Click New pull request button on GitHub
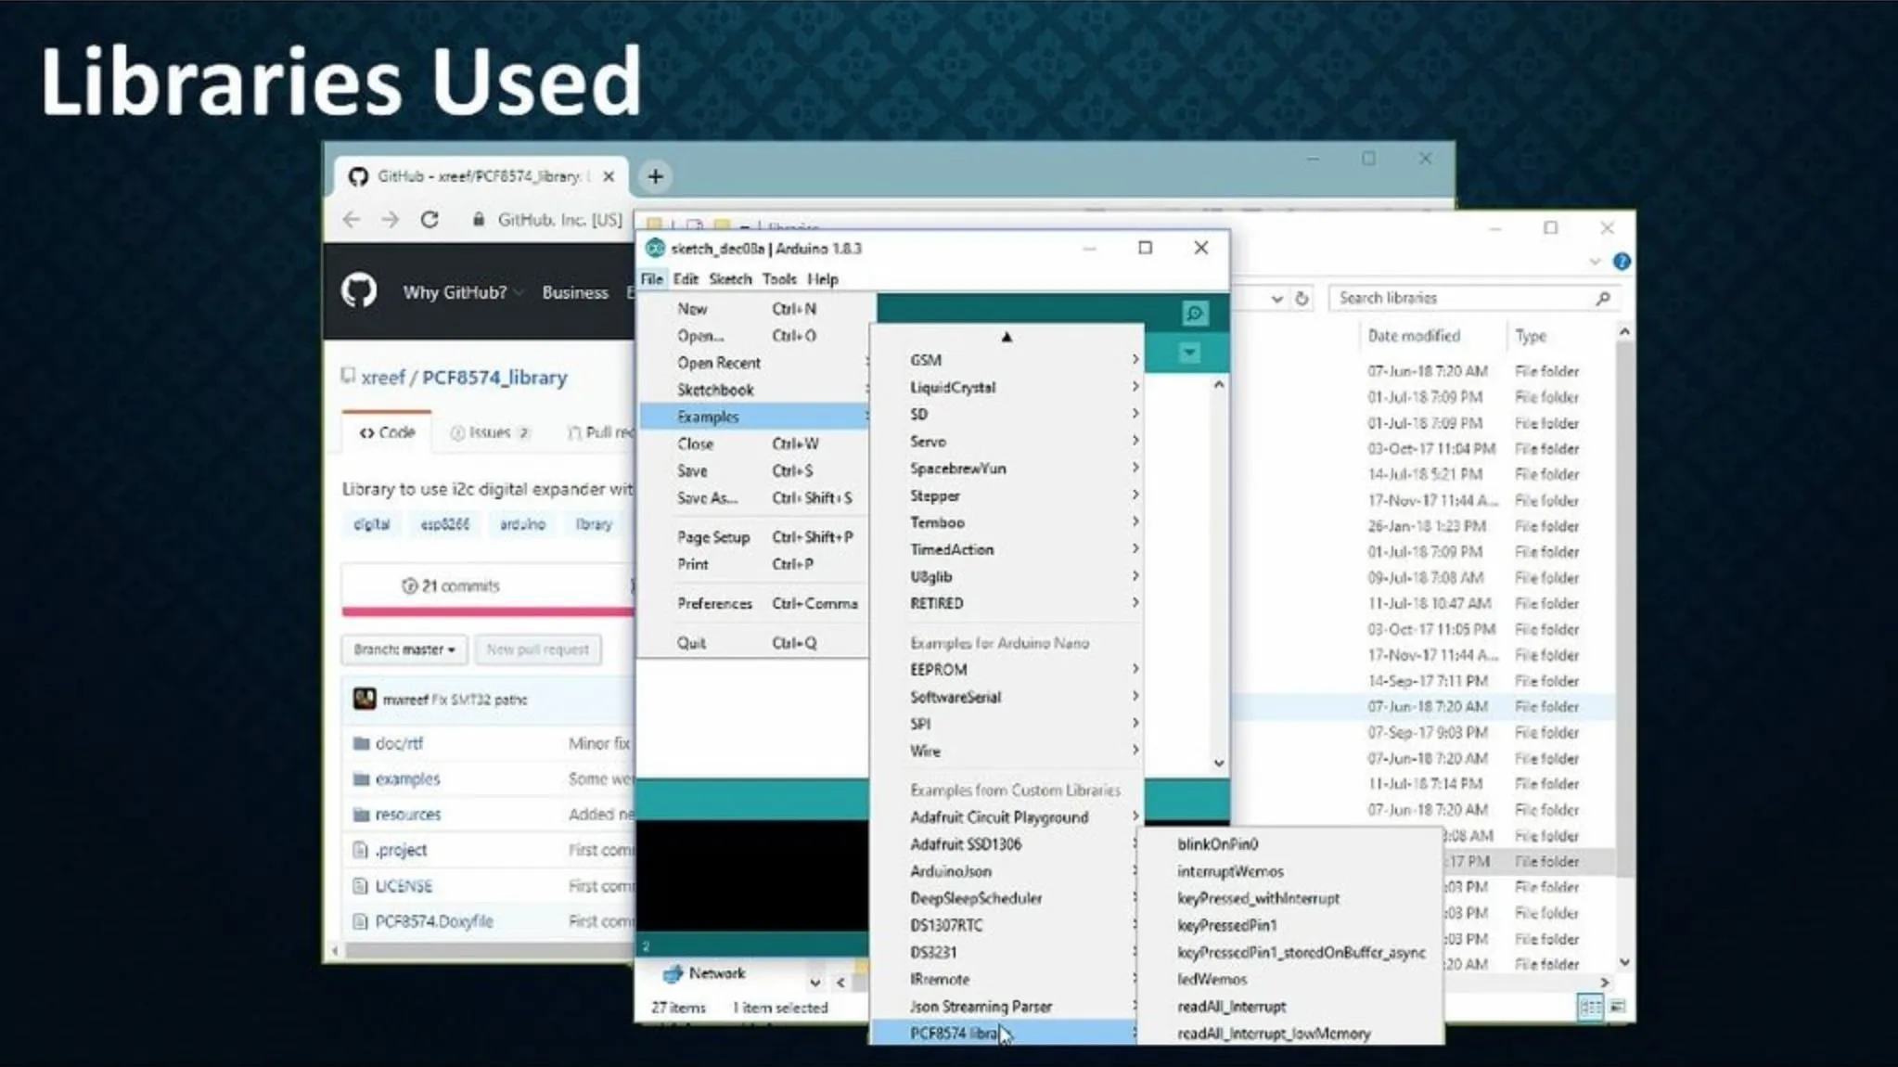1898x1067 pixels. (x=538, y=649)
